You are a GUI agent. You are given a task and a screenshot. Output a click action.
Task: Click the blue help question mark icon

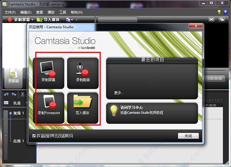(x=225, y=12)
